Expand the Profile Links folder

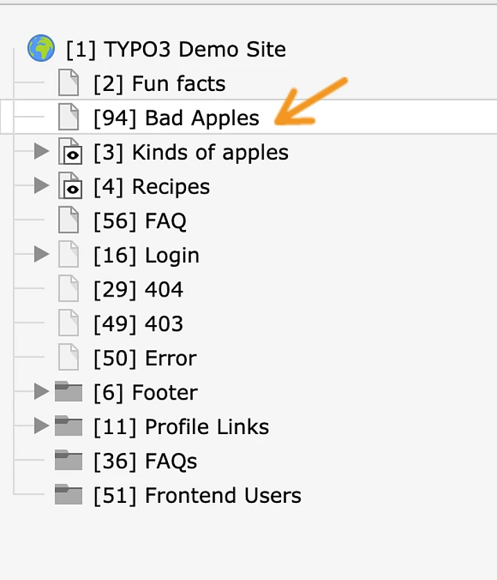(42, 426)
